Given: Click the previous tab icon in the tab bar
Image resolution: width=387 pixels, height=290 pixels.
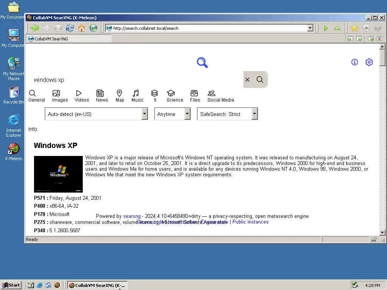Looking at the screenshot, I should (350, 39).
